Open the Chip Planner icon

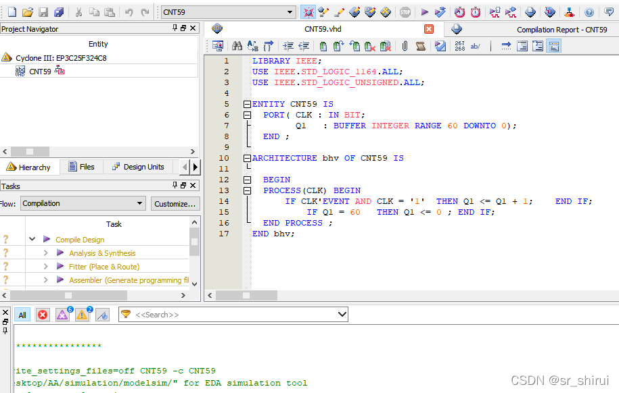(386, 12)
